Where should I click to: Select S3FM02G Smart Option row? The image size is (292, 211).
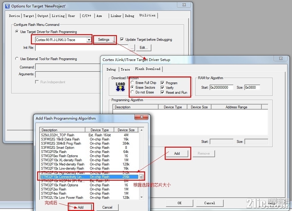[x=90, y=147]
